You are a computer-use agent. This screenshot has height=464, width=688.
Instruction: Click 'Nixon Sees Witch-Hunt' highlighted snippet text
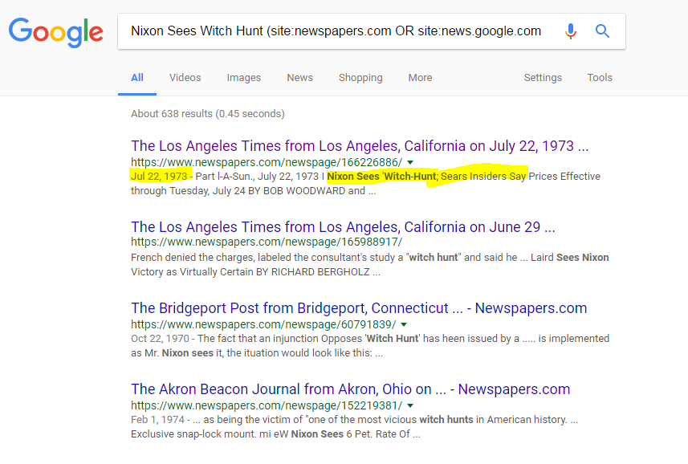[x=382, y=177]
